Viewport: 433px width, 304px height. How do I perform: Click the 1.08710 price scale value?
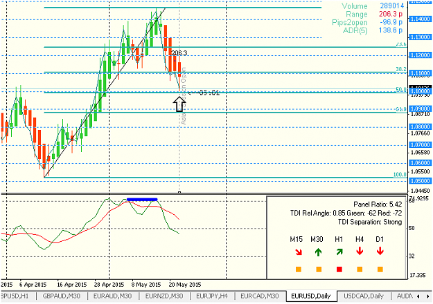[x=421, y=114]
